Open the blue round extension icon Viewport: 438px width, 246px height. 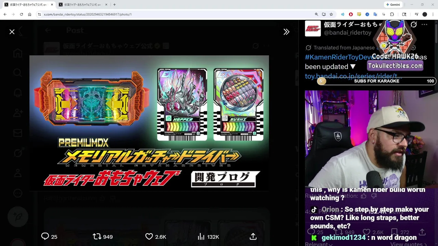[x=367, y=14]
